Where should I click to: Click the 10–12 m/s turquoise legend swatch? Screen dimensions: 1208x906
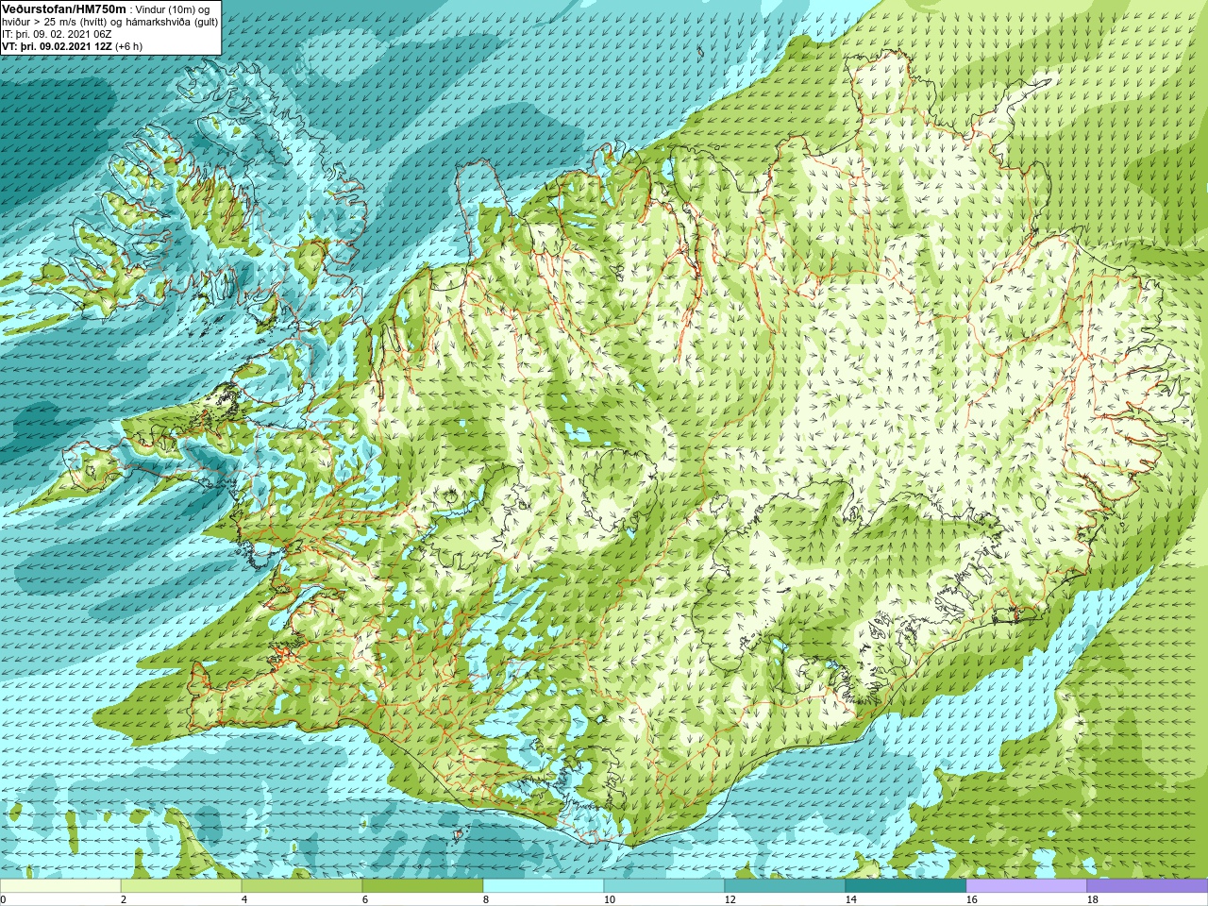[x=664, y=886]
